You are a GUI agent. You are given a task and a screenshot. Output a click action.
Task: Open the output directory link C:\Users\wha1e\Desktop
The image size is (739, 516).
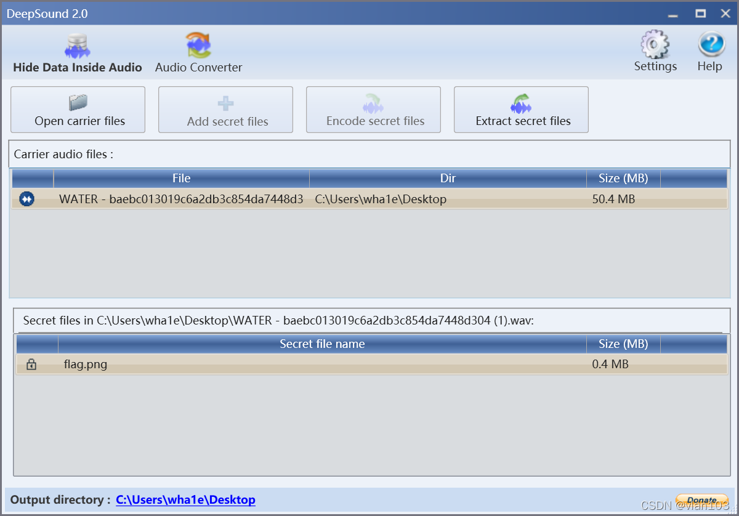[x=185, y=500]
